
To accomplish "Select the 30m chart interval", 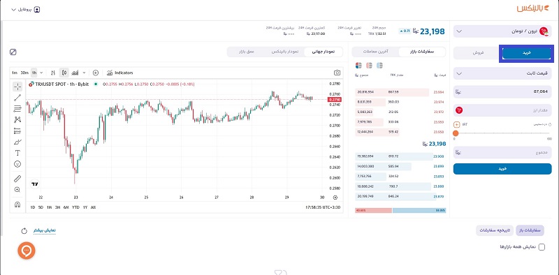I will point(24,73).
